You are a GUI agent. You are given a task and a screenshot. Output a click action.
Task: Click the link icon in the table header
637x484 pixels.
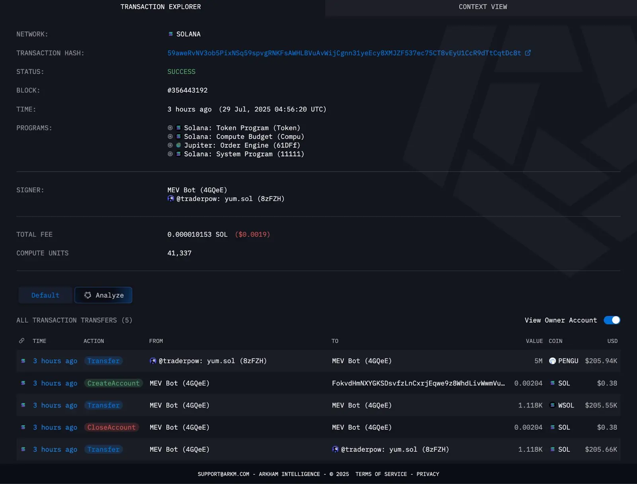(21, 341)
